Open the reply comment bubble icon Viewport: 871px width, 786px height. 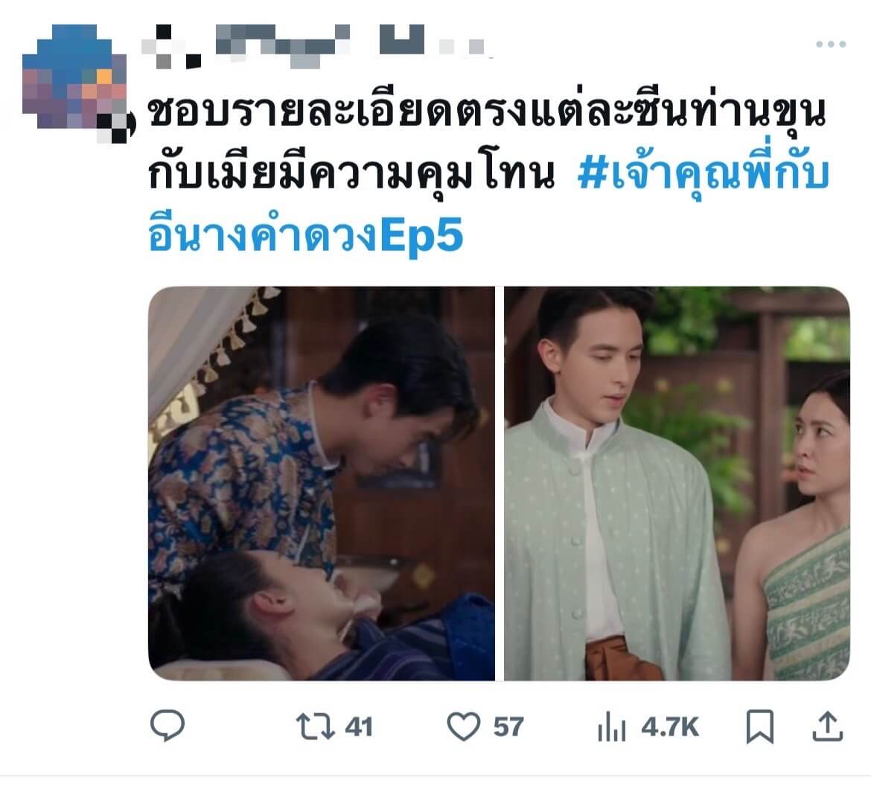[x=167, y=726]
